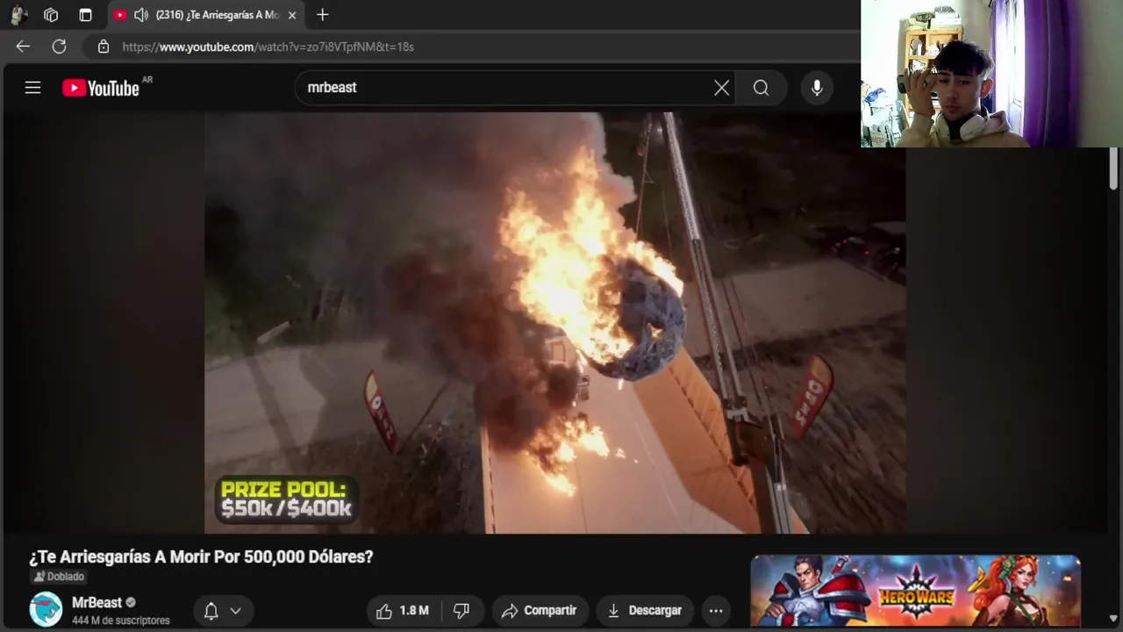The width and height of the screenshot is (1123, 632).
Task: Click the Compartir share button
Action: 540,611
